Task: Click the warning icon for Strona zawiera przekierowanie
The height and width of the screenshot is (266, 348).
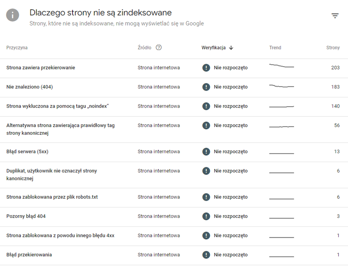Action: (x=206, y=68)
